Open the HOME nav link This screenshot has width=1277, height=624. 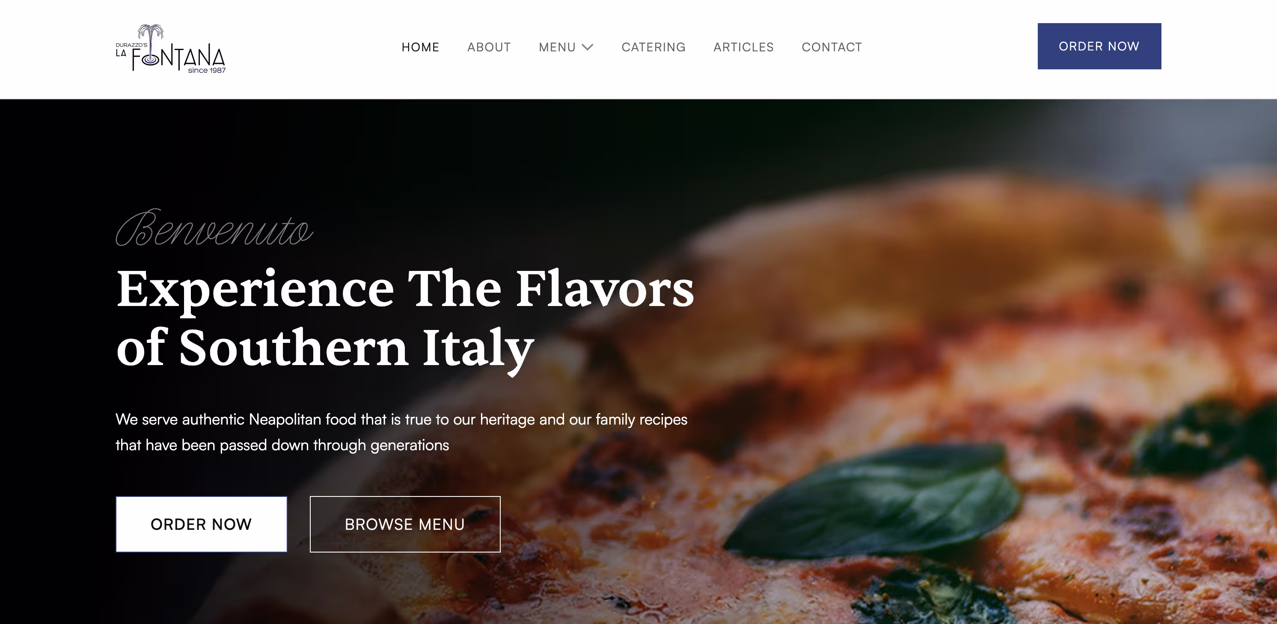420,47
